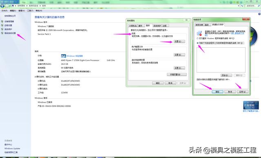Select 数据执行保护 tab in 性能选项

pyautogui.click(x=218, y=24)
